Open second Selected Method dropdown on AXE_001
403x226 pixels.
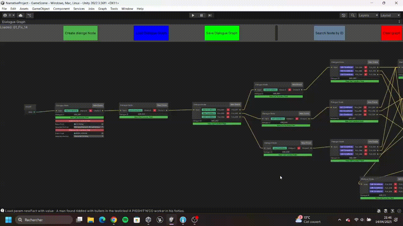[x=89, y=136]
